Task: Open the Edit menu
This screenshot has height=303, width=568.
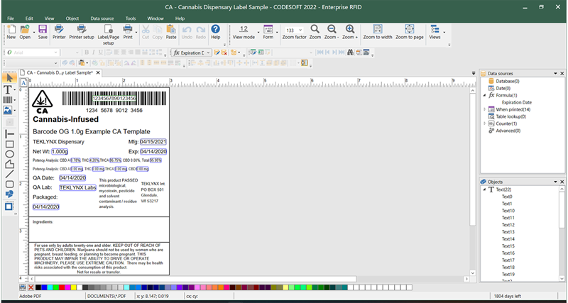Action: point(29,18)
